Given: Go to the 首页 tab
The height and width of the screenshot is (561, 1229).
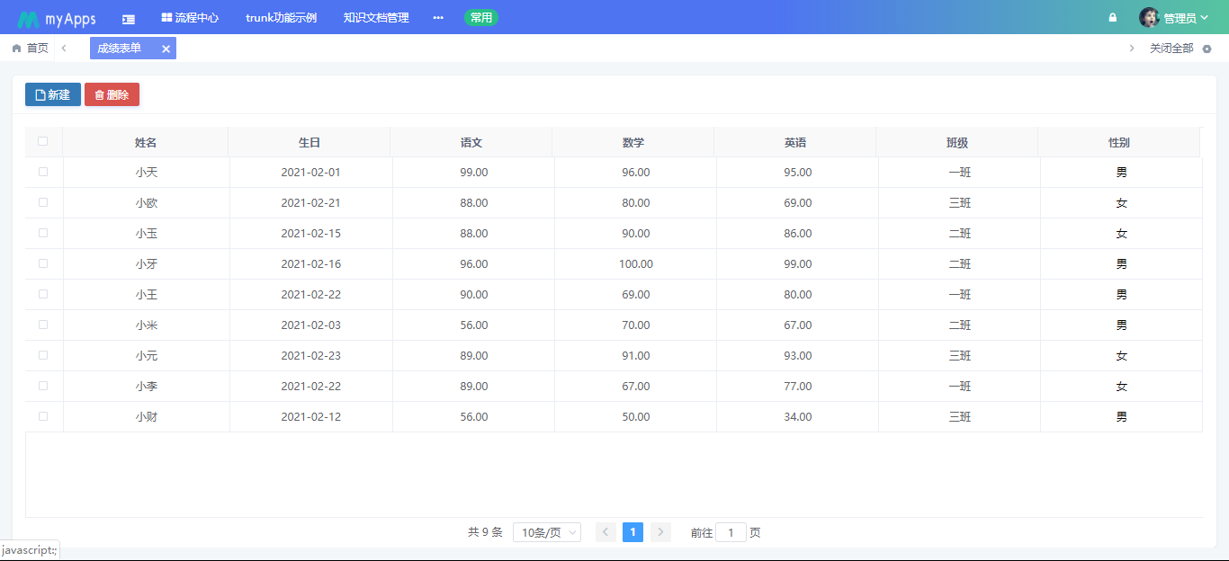Looking at the screenshot, I should coord(30,49).
